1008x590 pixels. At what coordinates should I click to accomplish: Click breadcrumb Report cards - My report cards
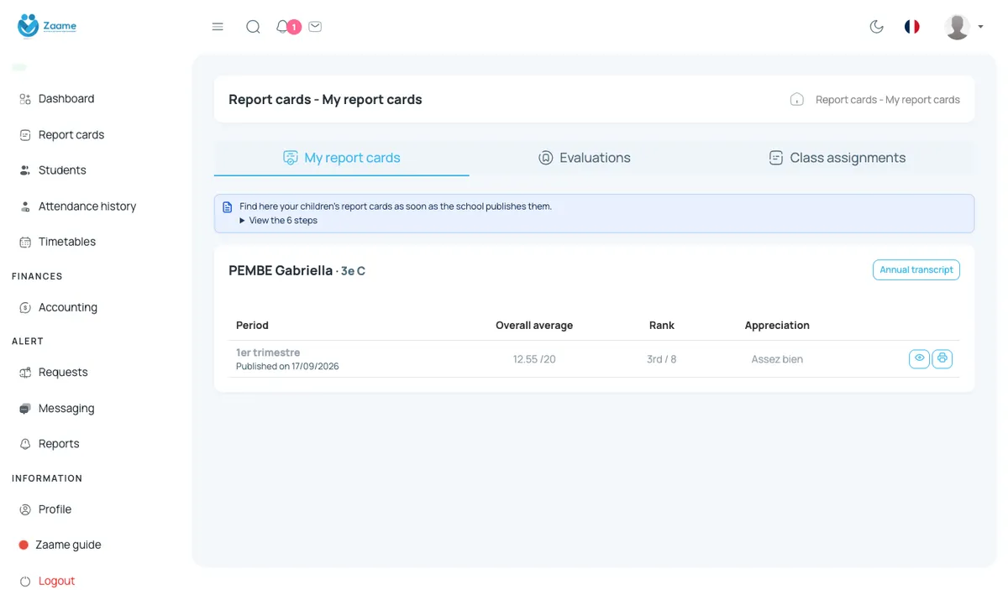(x=888, y=100)
